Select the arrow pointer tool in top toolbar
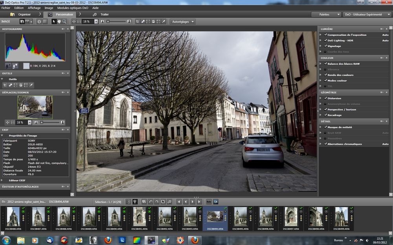Viewport: 393px width, 245px height. (x=53, y=22)
